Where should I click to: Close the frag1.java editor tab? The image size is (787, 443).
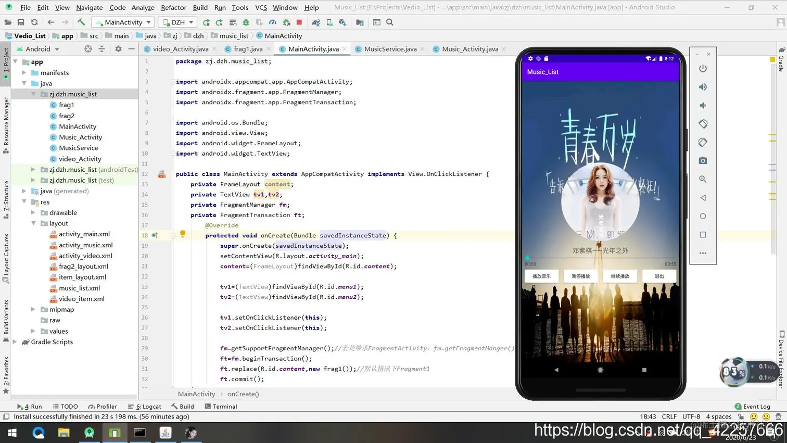click(x=269, y=49)
